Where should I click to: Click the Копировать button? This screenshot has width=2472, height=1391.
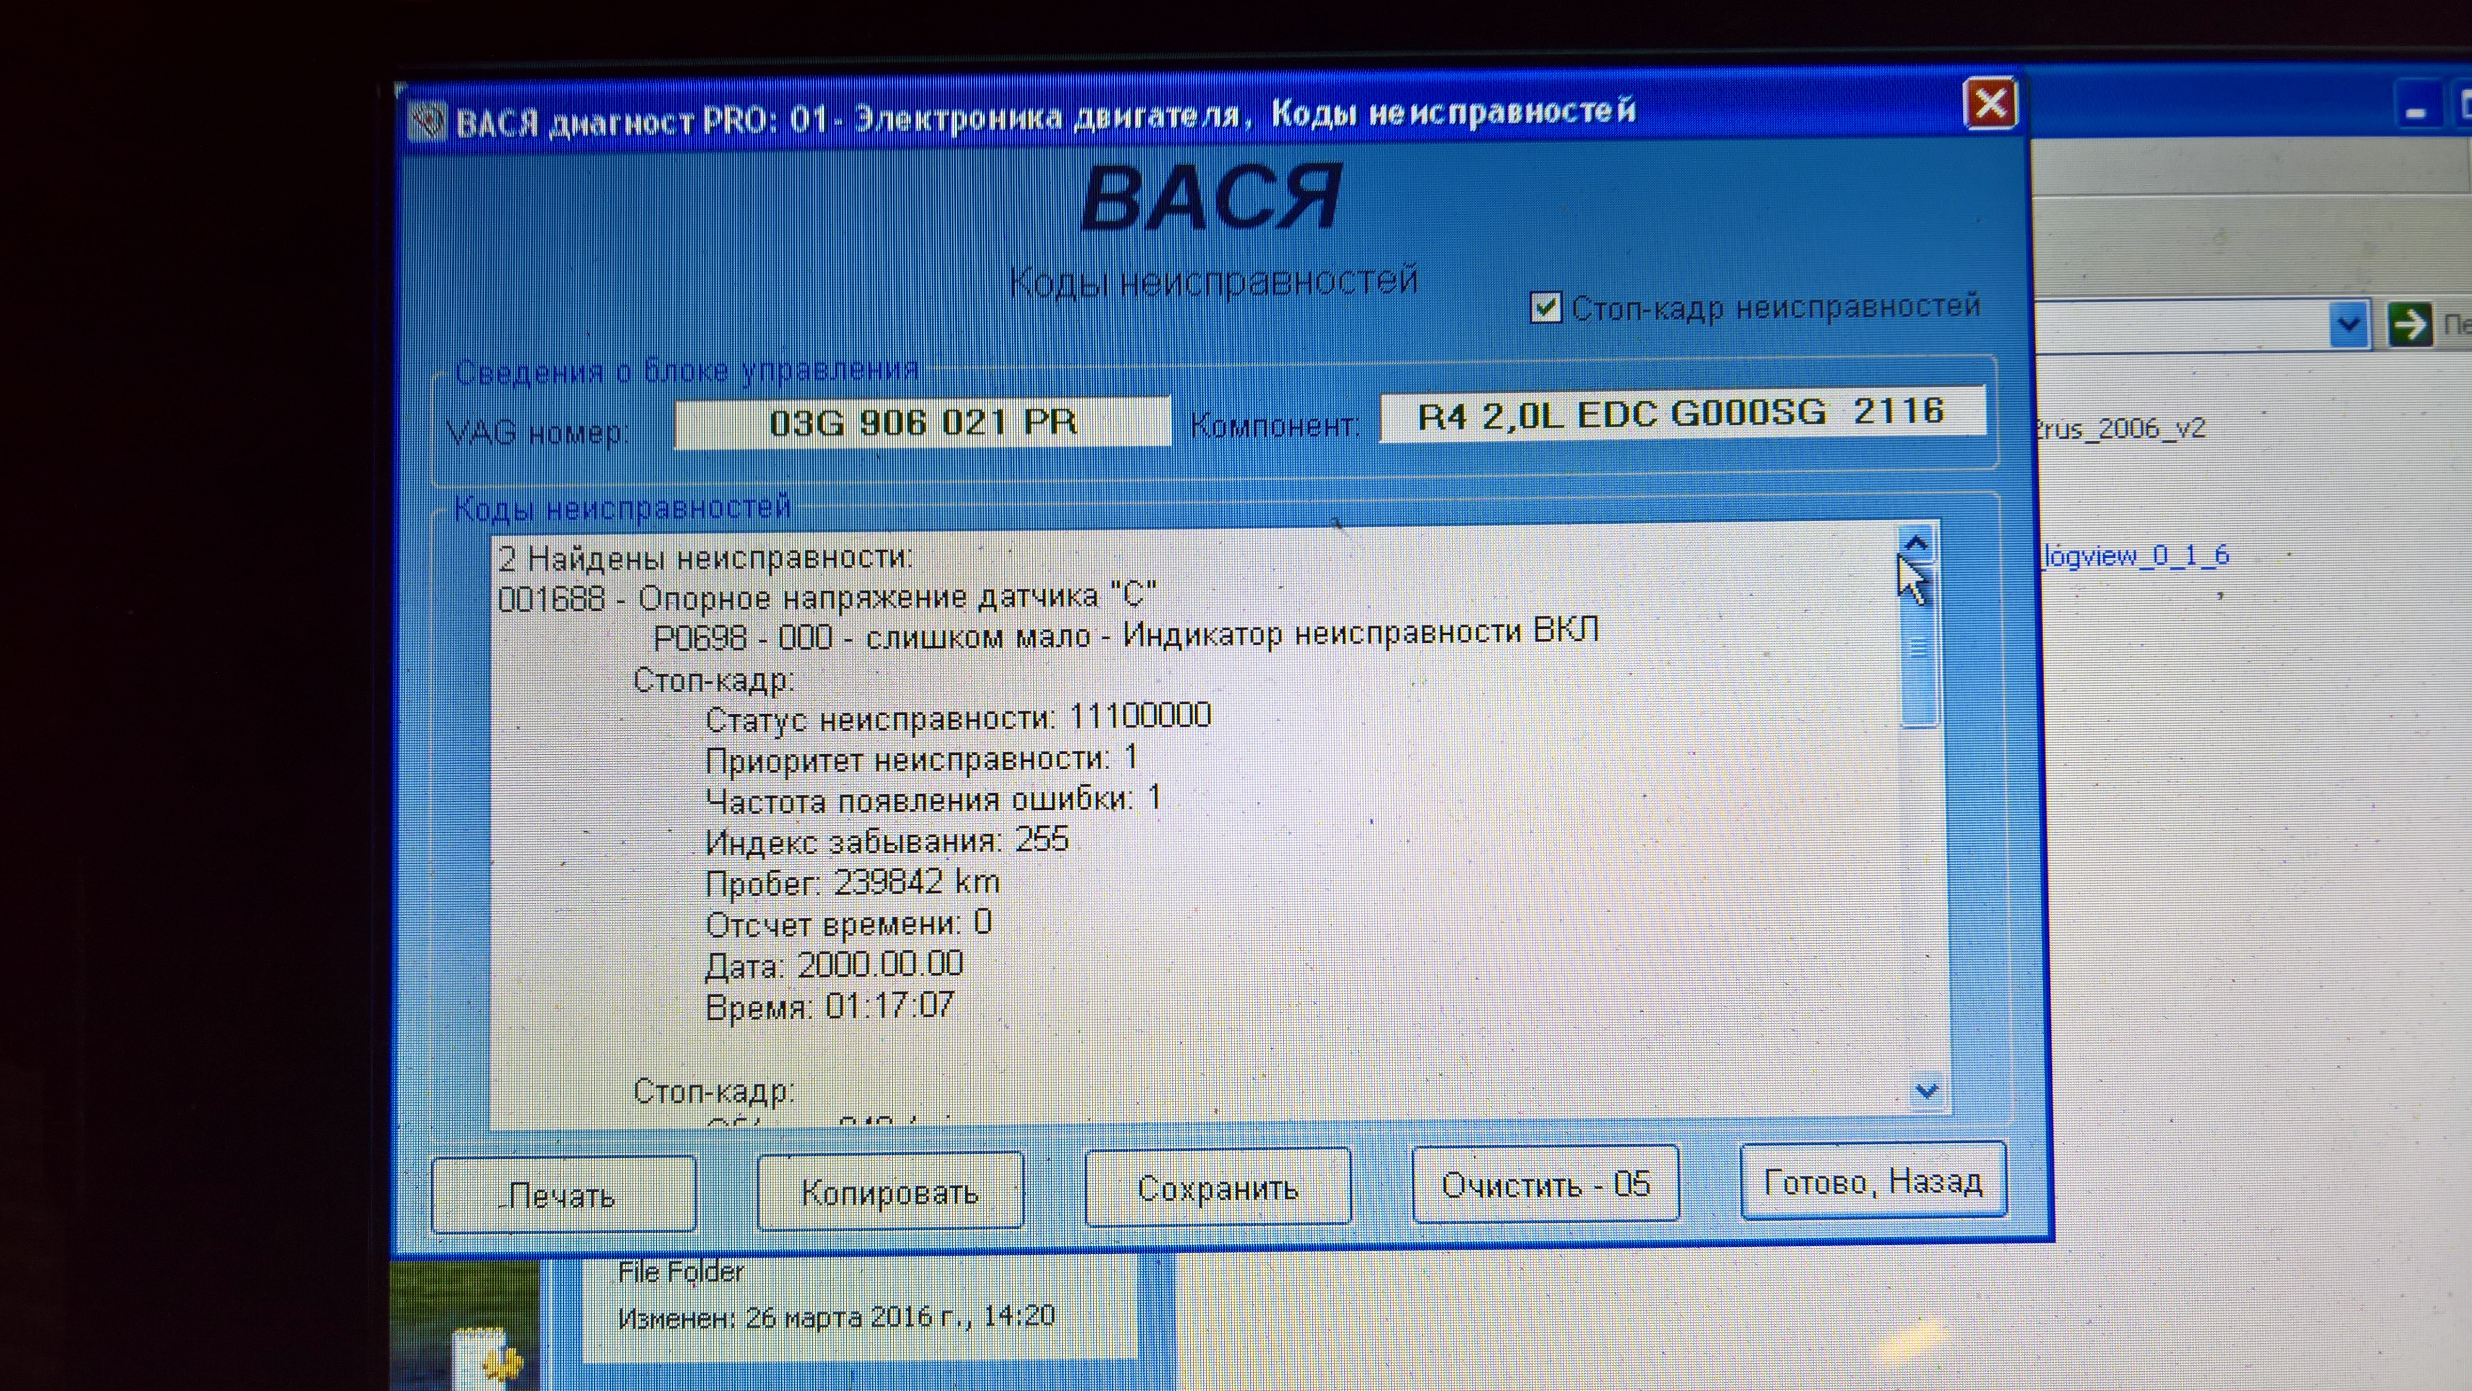point(890,1191)
